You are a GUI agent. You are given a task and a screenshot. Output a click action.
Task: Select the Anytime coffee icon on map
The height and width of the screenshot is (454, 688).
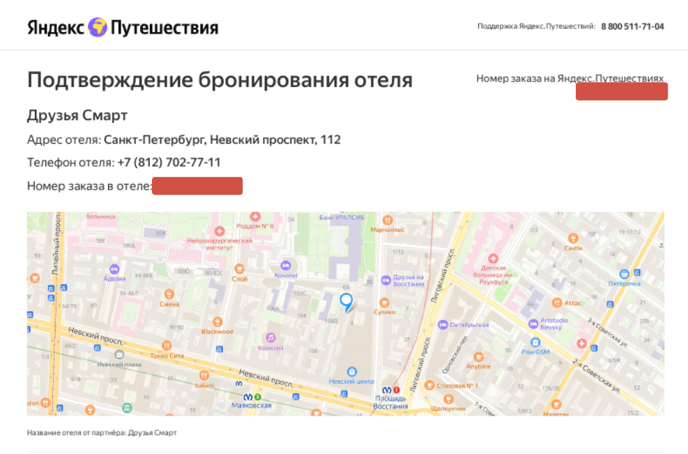[478, 357]
